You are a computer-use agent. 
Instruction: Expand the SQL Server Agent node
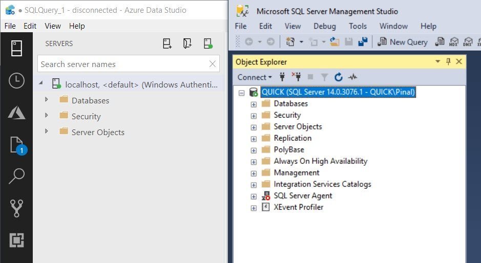pos(254,196)
